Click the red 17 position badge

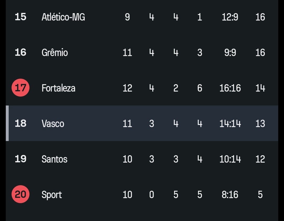tap(21, 88)
